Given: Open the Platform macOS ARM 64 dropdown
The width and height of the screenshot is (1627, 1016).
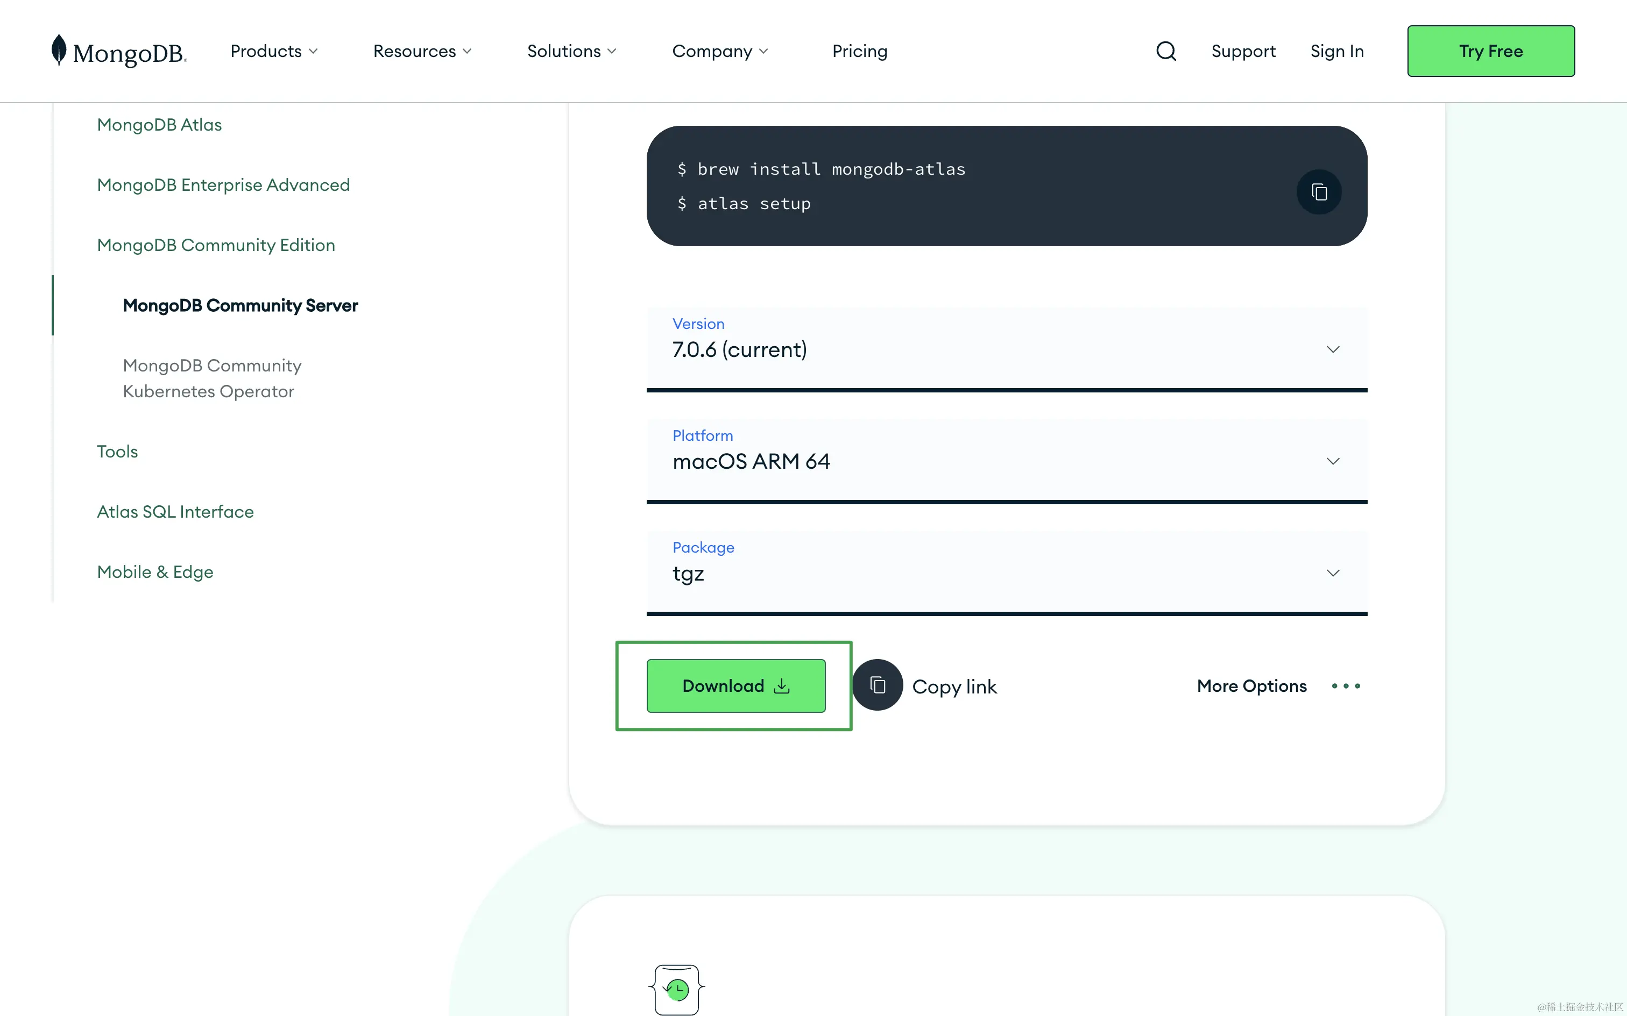Looking at the screenshot, I should [x=1007, y=461].
